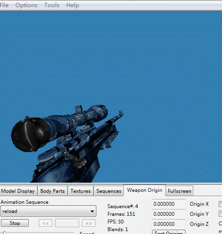Open the Tools menu
Viewport: 222px width, 234px height.
point(52,5)
